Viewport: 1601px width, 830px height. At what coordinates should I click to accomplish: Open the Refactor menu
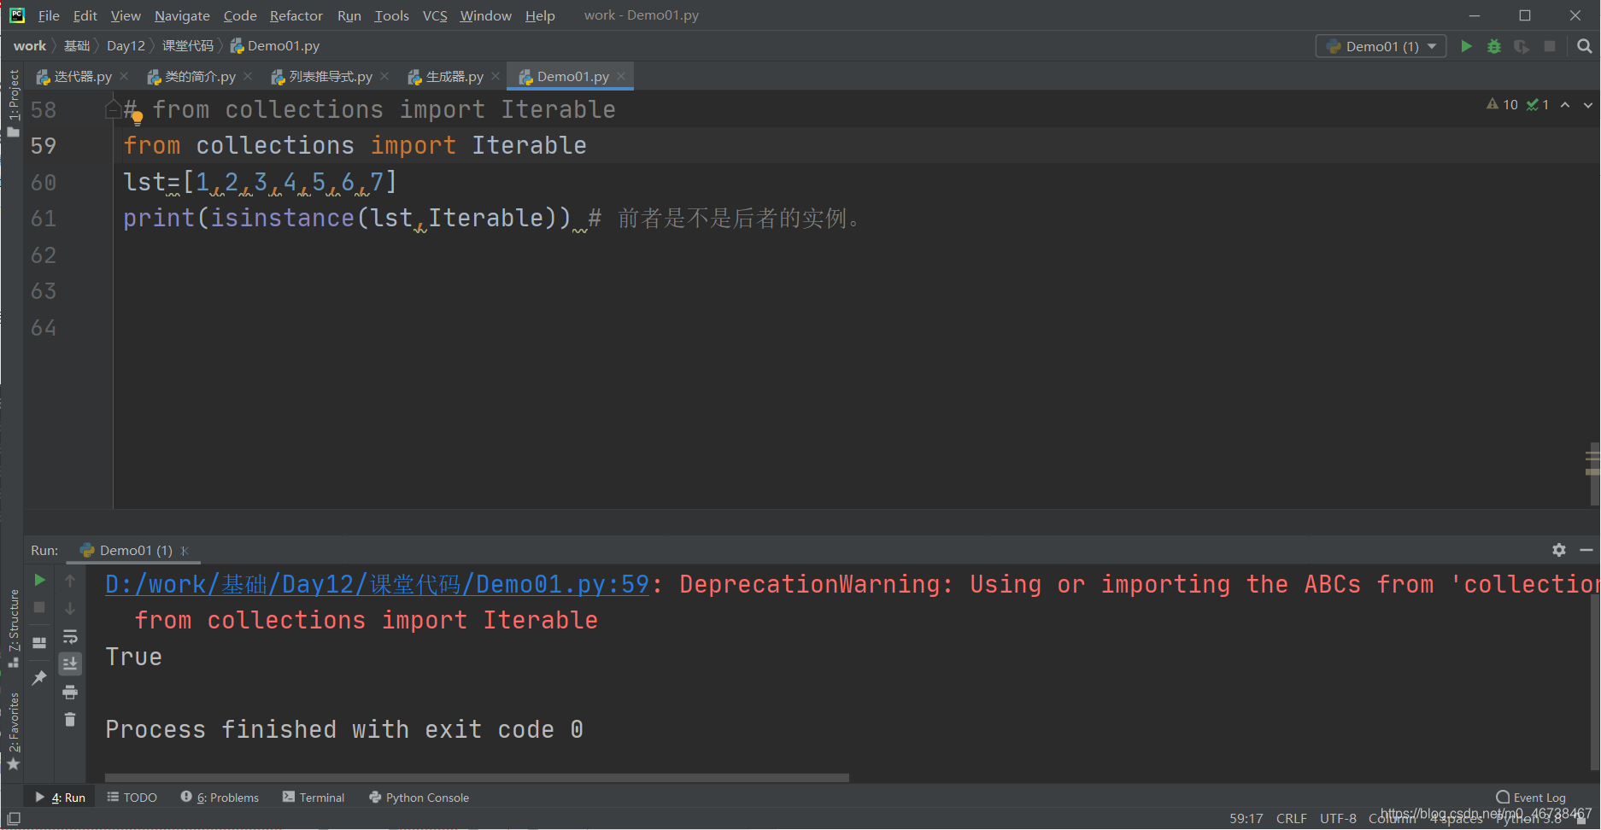(296, 15)
